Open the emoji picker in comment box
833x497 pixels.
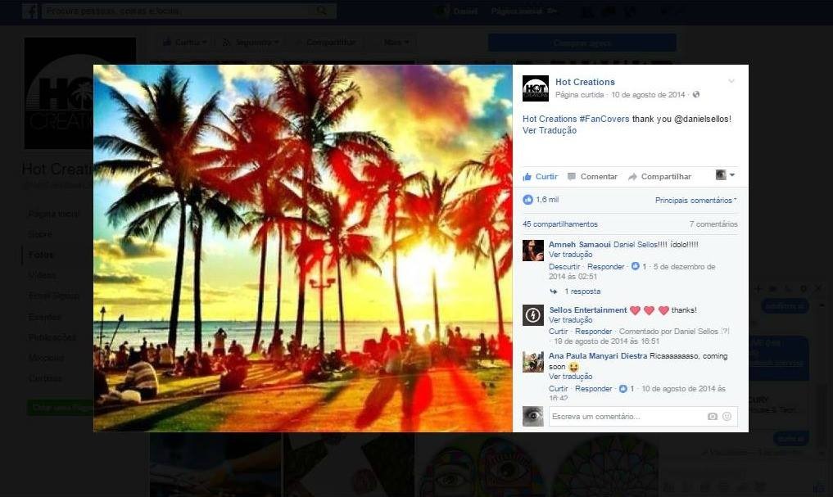[727, 417]
